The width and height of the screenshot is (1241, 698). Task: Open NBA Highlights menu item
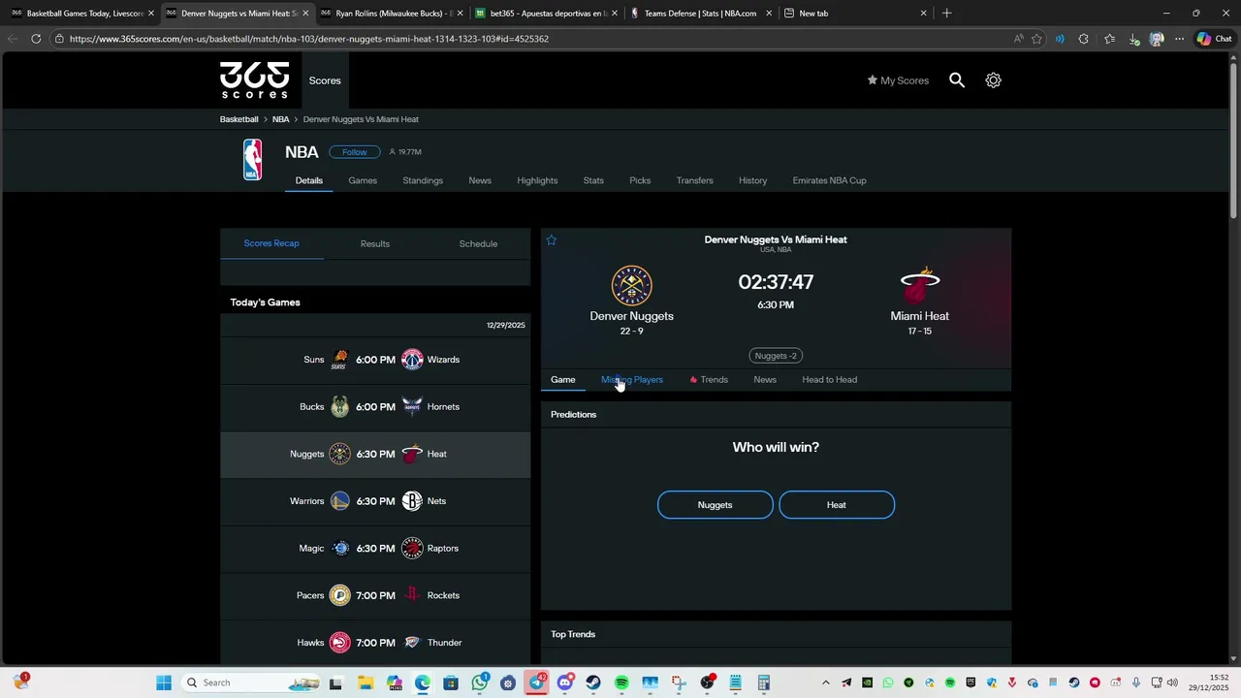(x=537, y=180)
